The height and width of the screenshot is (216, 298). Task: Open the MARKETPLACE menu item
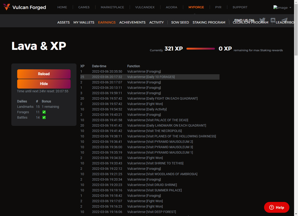[112, 7]
